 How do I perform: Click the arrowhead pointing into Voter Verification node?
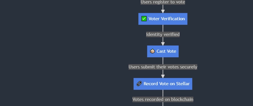(x=163, y=11)
